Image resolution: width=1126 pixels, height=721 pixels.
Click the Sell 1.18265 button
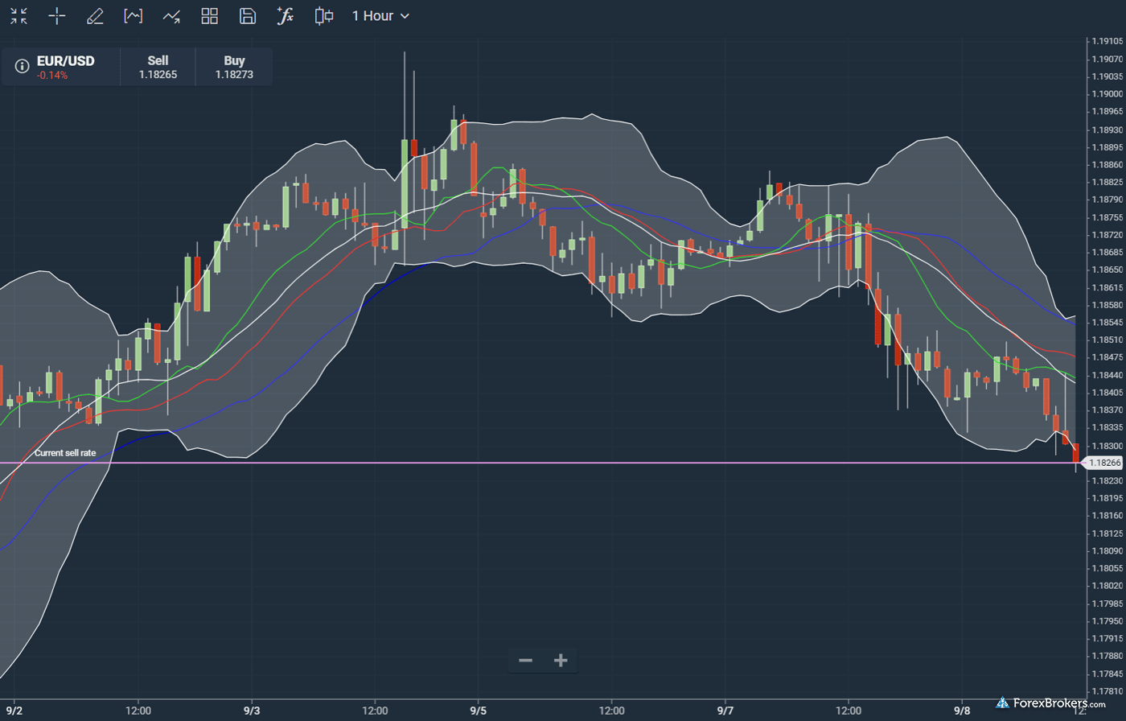pyautogui.click(x=158, y=67)
